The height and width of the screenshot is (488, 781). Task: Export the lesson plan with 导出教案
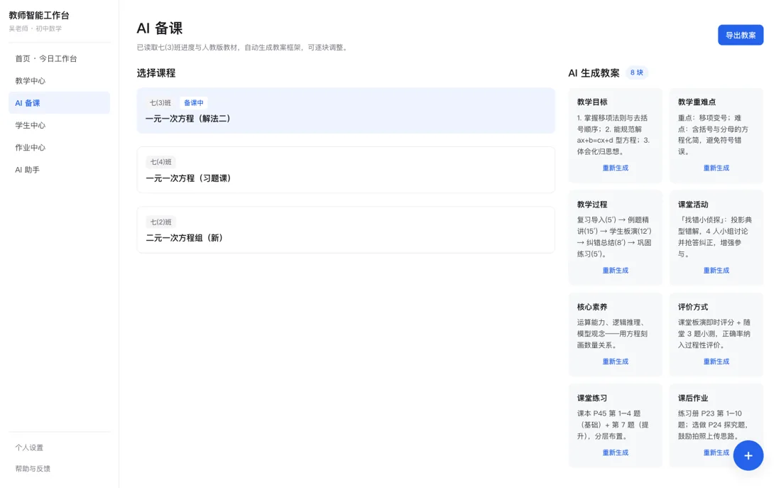point(740,35)
